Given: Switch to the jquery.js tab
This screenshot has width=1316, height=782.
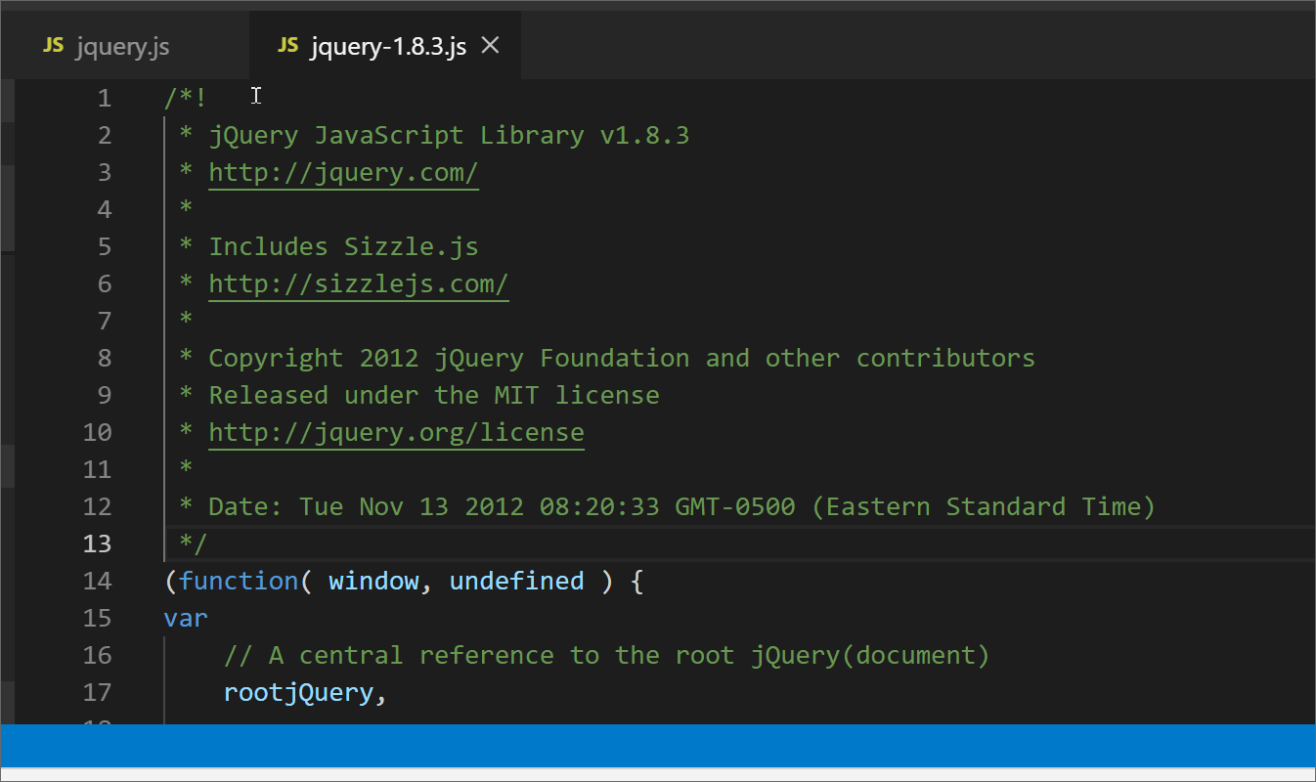Looking at the screenshot, I should click(x=124, y=46).
